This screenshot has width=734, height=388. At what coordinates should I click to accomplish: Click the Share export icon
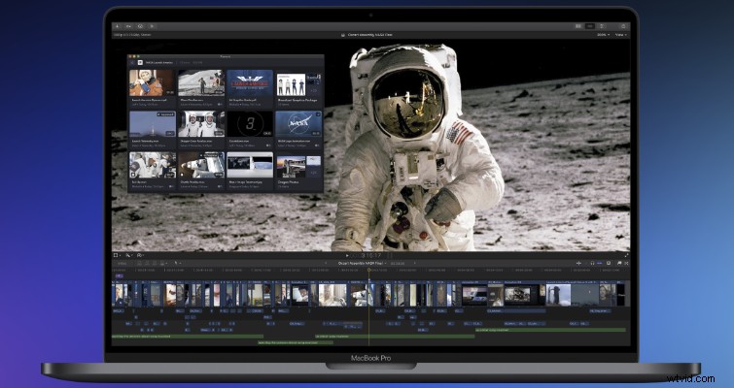pyautogui.click(x=623, y=26)
